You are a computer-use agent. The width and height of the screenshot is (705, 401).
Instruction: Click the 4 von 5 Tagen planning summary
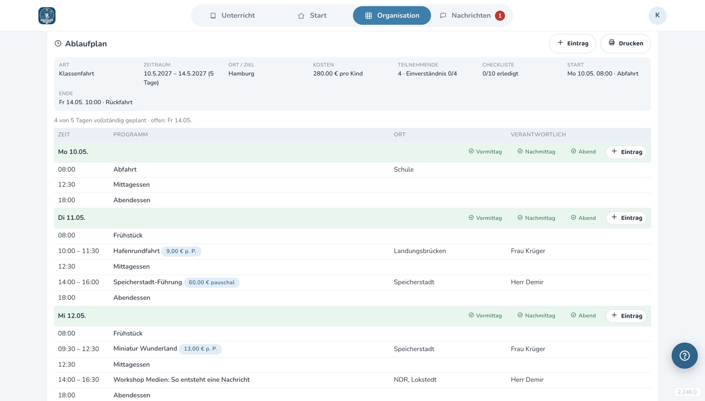coord(123,120)
